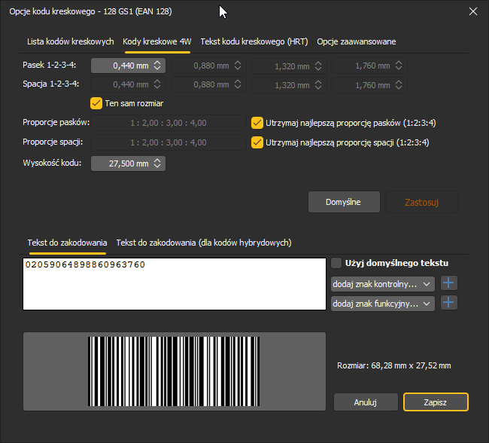Image resolution: width=489 pixels, height=443 pixels.
Task: Click the 'Wysokość kodu:' label
Action: pos(52,163)
